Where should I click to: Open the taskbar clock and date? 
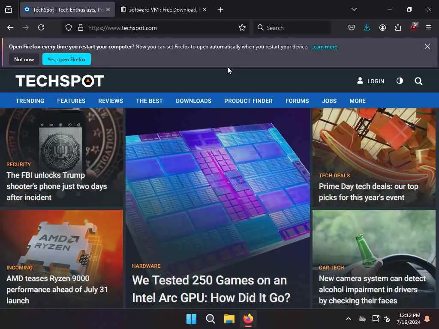coord(409,319)
